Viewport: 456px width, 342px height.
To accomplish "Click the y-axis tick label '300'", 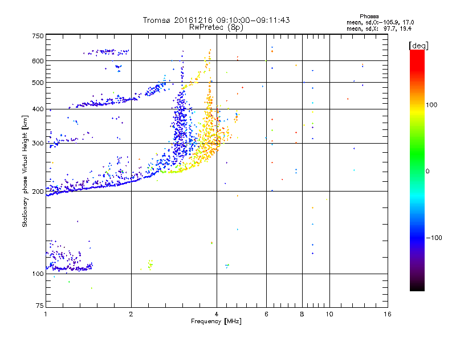I will (x=38, y=144).
